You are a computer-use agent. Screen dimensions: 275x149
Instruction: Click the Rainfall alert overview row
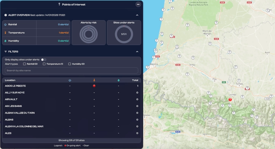point(36,24)
